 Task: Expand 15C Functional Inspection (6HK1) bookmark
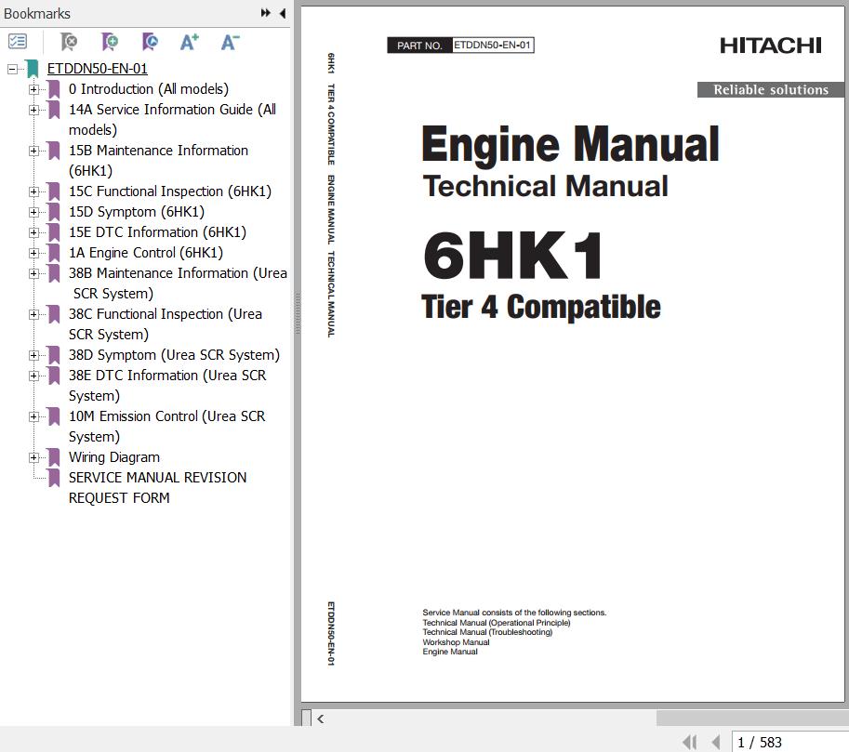click(x=33, y=191)
